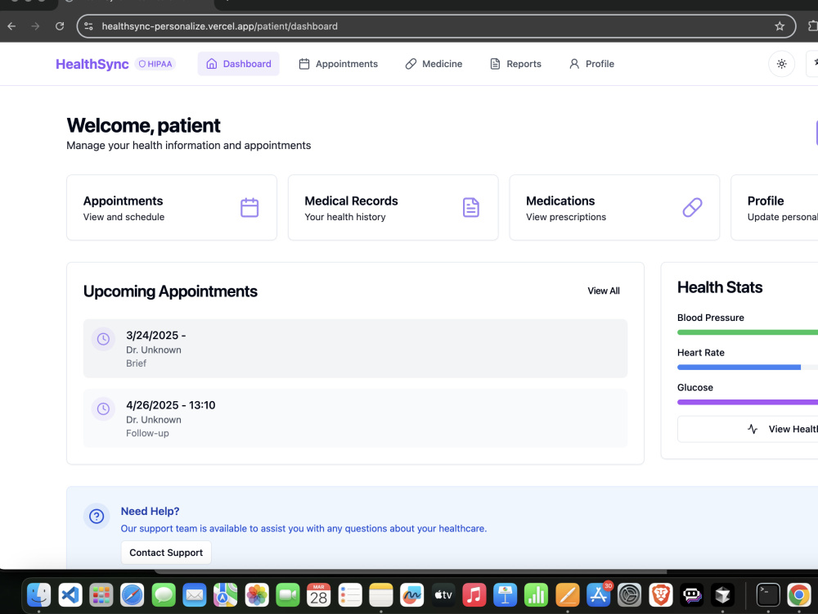The height and width of the screenshot is (614, 818).
Task: Open Google Chrome from the dock
Action: [798, 595]
